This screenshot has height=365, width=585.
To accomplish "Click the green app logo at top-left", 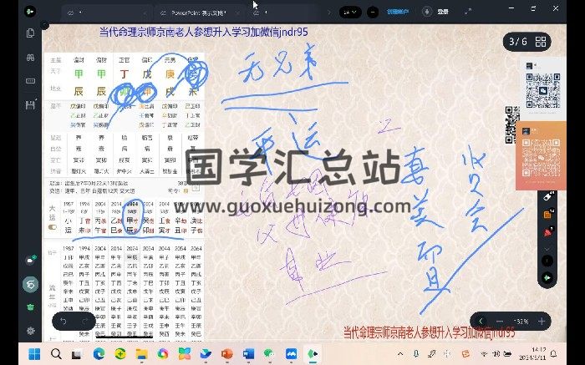I will (x=30, y=12).
